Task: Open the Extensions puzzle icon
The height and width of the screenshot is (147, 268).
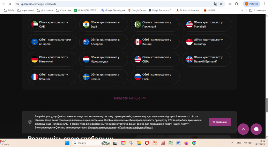Action: pyautogui.click(x=236, y=4)
